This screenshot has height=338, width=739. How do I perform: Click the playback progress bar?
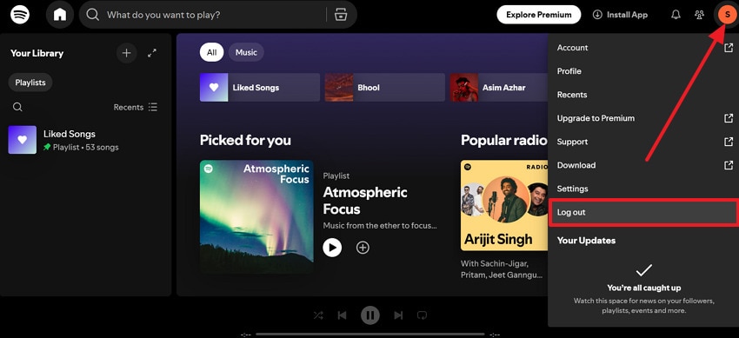tap(370, 335)
